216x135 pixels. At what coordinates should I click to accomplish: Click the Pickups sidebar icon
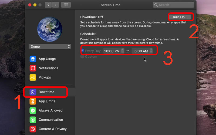pos(33,77)
